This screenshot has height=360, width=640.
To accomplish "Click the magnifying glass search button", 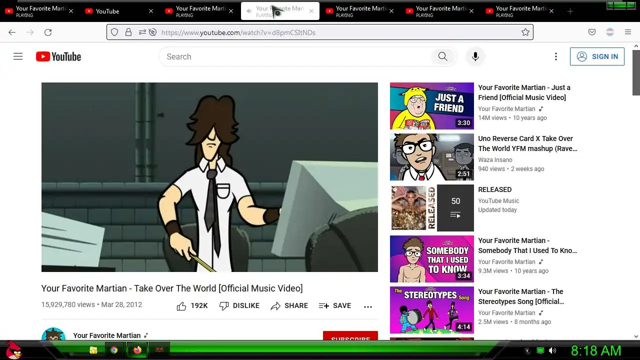I will [443, 56].
